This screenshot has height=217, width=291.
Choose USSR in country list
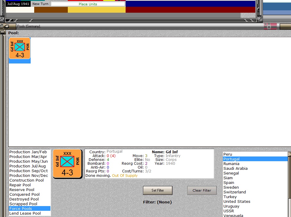click(255, 211)
